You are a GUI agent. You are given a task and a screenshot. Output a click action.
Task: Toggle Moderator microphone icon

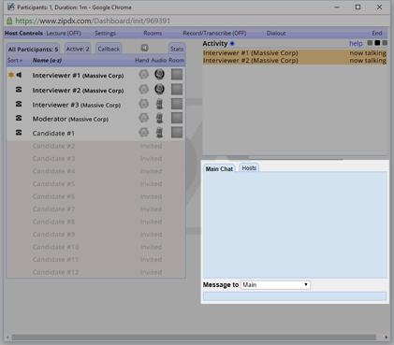pos(159,118)
